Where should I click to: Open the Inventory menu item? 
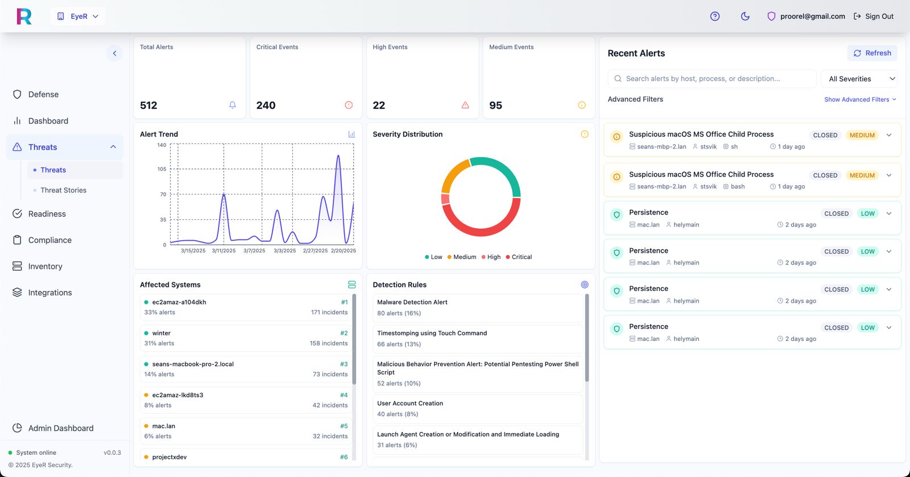[x=64, y=266]
